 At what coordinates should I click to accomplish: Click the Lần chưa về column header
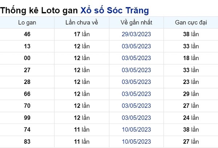82,22
